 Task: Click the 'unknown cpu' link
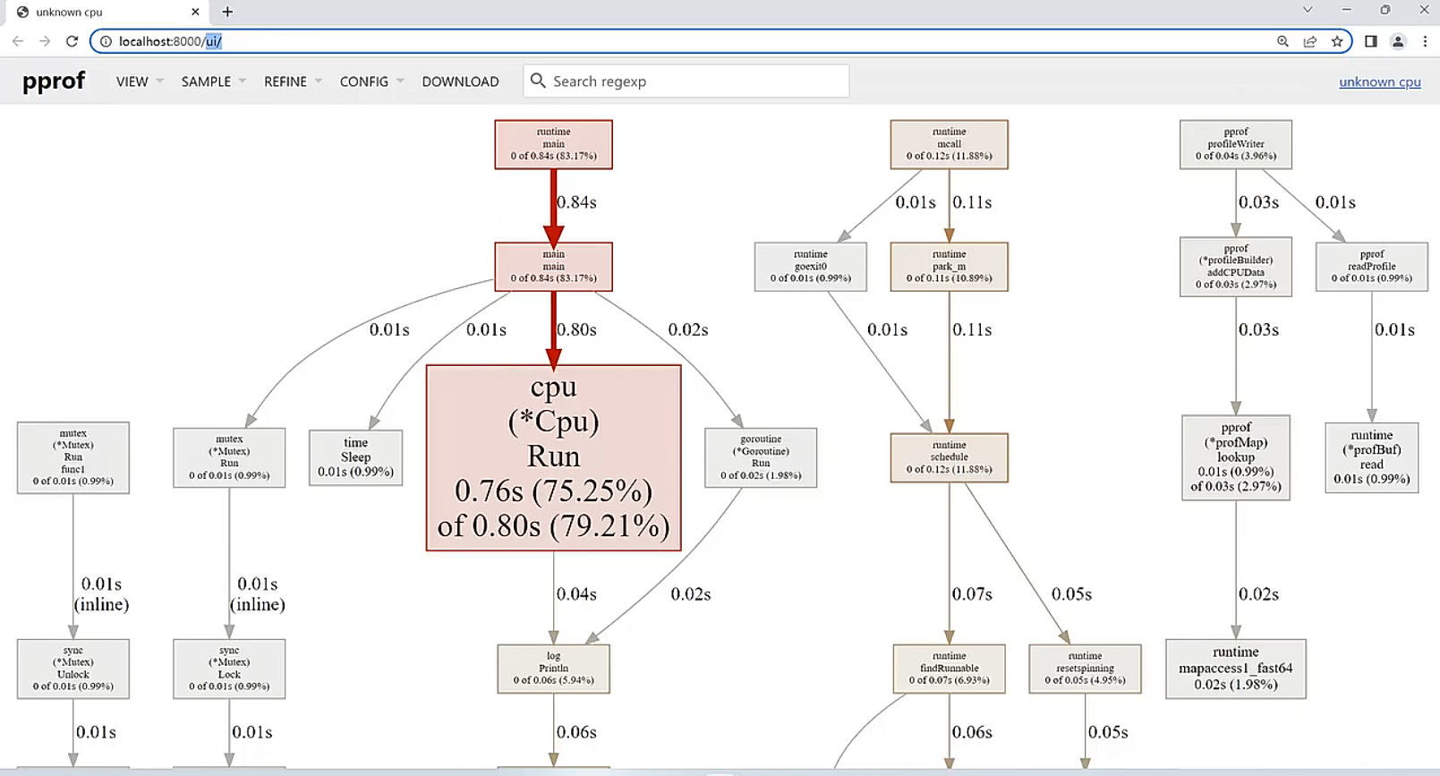[1379, 82]
